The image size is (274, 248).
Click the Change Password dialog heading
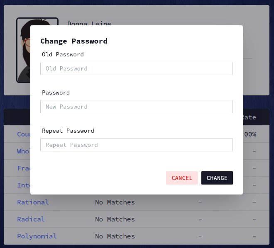point(74,41)
